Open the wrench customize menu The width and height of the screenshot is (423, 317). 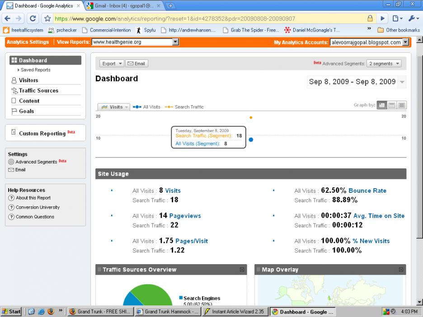(x=414, y=19)
